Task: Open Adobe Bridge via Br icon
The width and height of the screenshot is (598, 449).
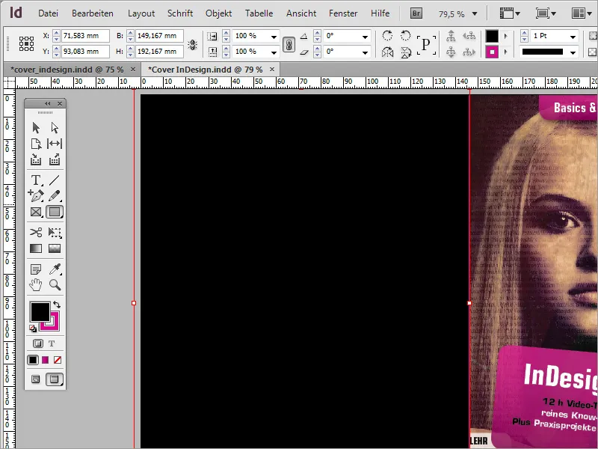Action: pos(416,13)
